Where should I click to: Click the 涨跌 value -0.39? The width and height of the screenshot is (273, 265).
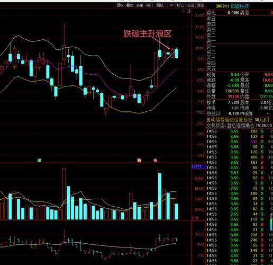(x=234, y=80)
